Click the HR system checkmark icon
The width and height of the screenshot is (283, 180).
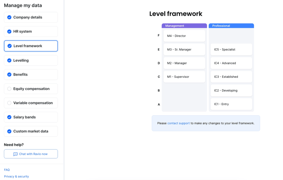[x=9, y=32]
